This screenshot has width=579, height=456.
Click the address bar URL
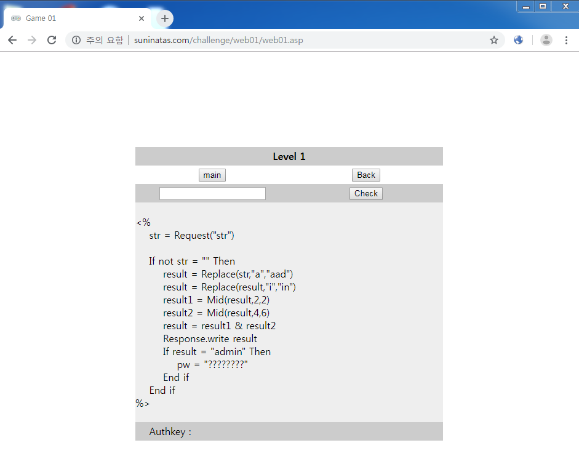tap(218, 40)
